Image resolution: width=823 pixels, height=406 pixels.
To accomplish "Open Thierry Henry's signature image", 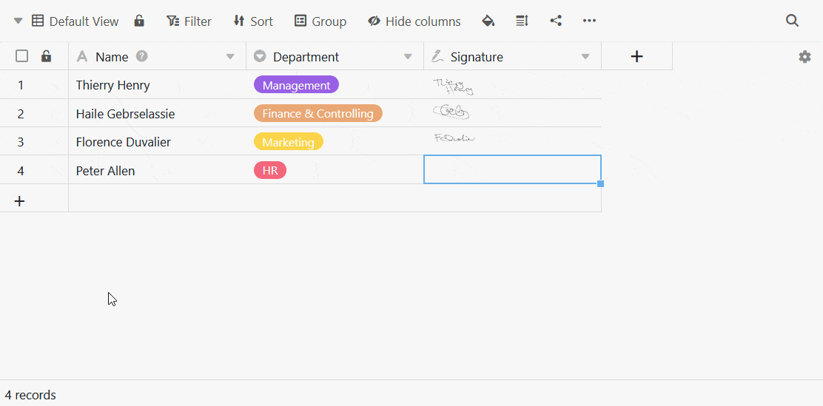I will click(453, 87).
